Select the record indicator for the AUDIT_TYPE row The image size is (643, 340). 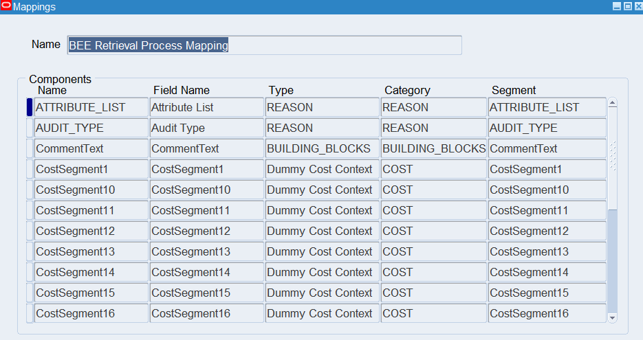click(29, 128)
